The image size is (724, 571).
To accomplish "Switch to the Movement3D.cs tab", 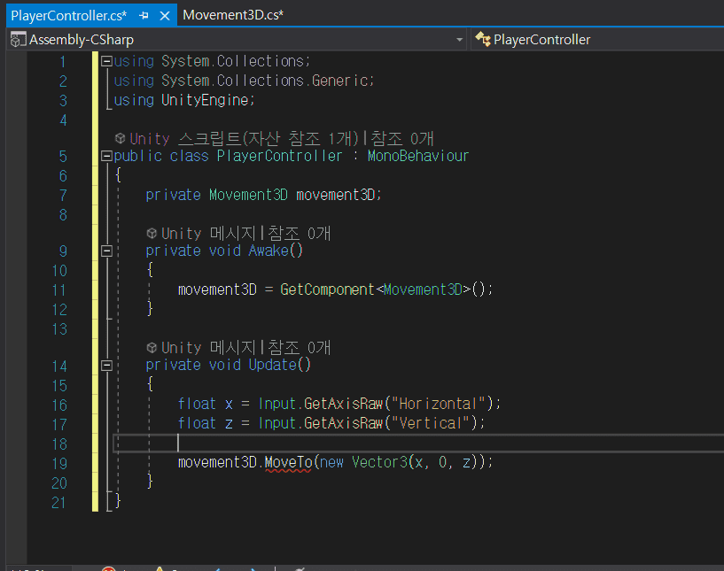I will [233, 15].
